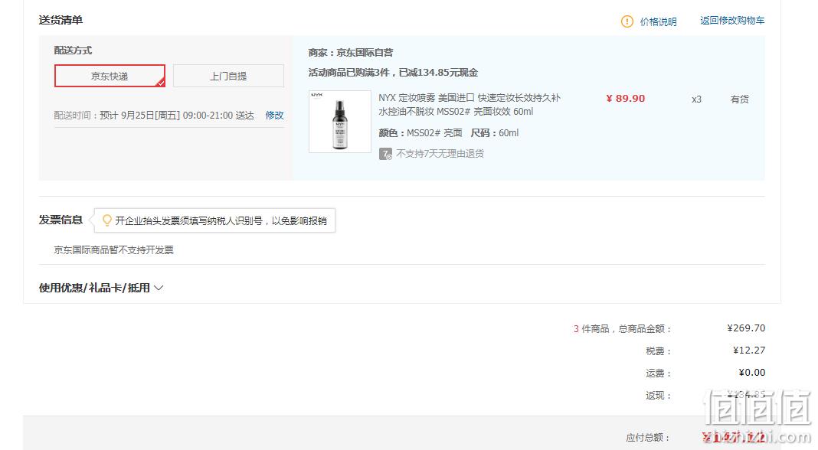Click 返回修改购物车 link
818x450 pixels.
pyautogui.click(x=732, y=21)
